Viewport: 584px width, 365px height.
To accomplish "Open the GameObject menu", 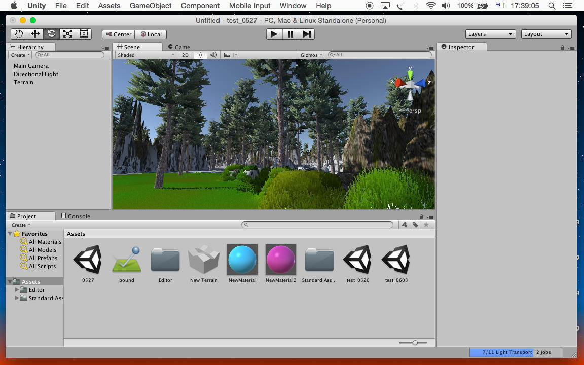I will 151,6.
